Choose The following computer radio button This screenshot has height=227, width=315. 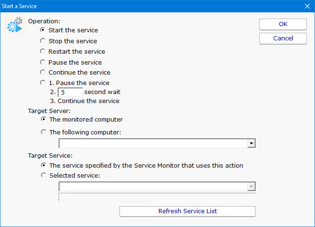pos(44,132)
